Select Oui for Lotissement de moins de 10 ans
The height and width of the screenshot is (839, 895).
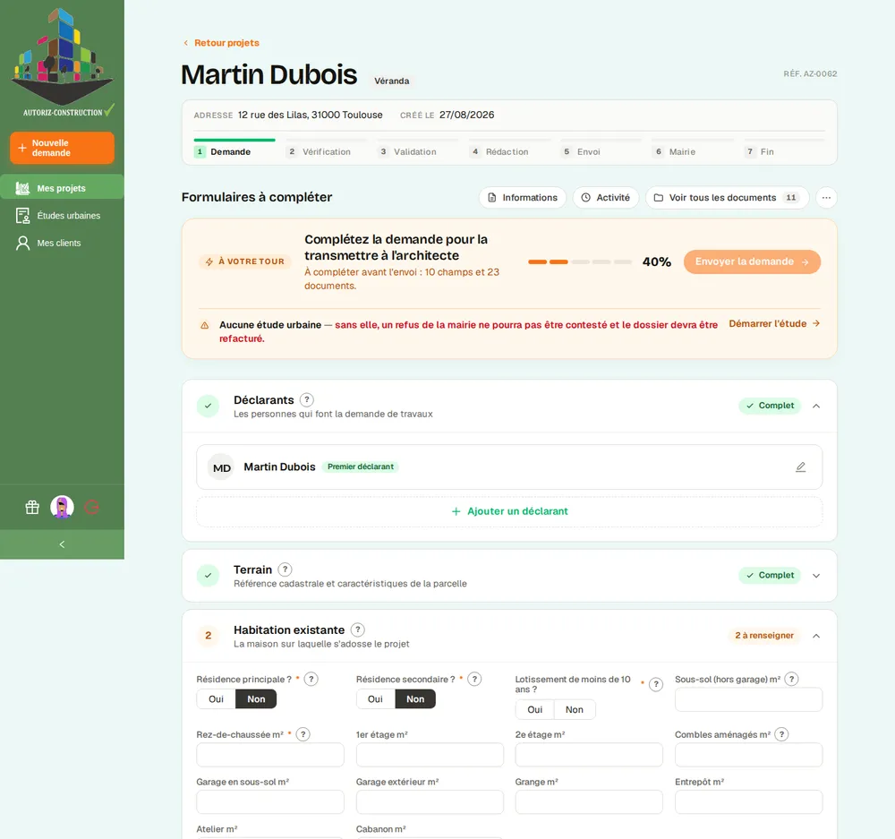[535, 709]
